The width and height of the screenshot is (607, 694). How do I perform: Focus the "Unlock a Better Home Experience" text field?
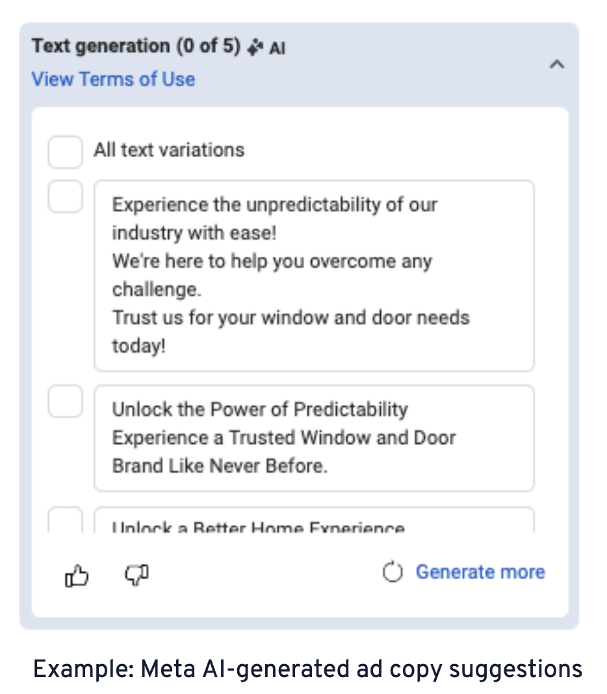coord(314,522)
